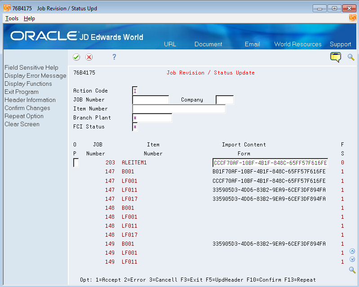Image resolution: width=359 pixels, height=287 pixels.
Task: Focus the JOB Number input field
Action: 151,100
